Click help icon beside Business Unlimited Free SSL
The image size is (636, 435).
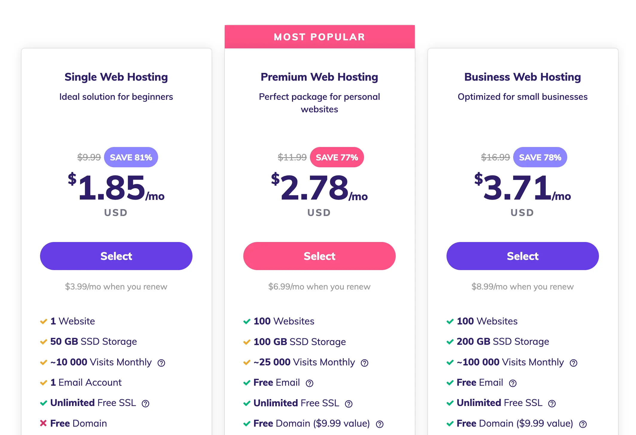coord(552,404)
